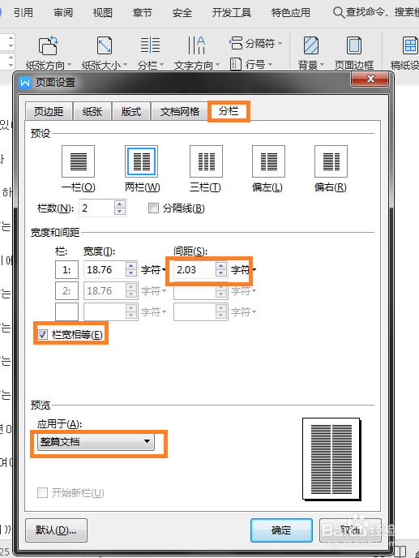
Task: Toggle the 分隔线 checkbox
Action: [x=153, y=208]
